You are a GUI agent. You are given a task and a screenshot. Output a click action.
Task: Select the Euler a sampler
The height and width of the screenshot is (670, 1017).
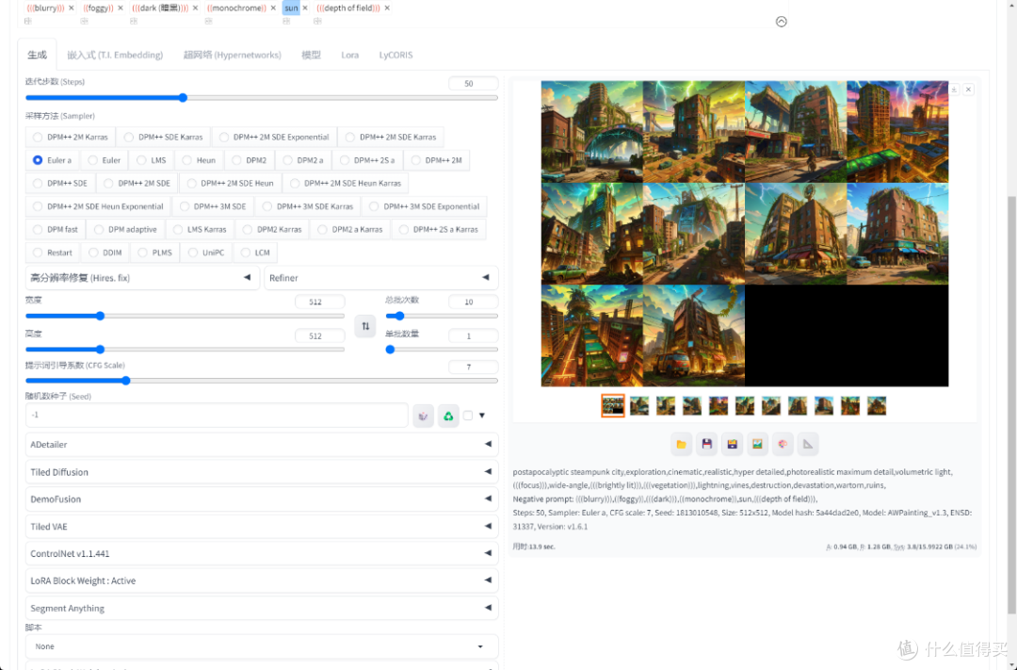(52, 160)
